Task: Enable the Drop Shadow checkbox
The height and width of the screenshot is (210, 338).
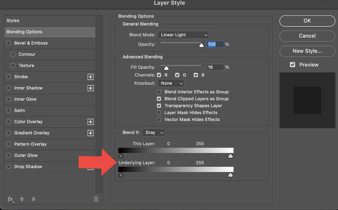Action: [9, 167]
